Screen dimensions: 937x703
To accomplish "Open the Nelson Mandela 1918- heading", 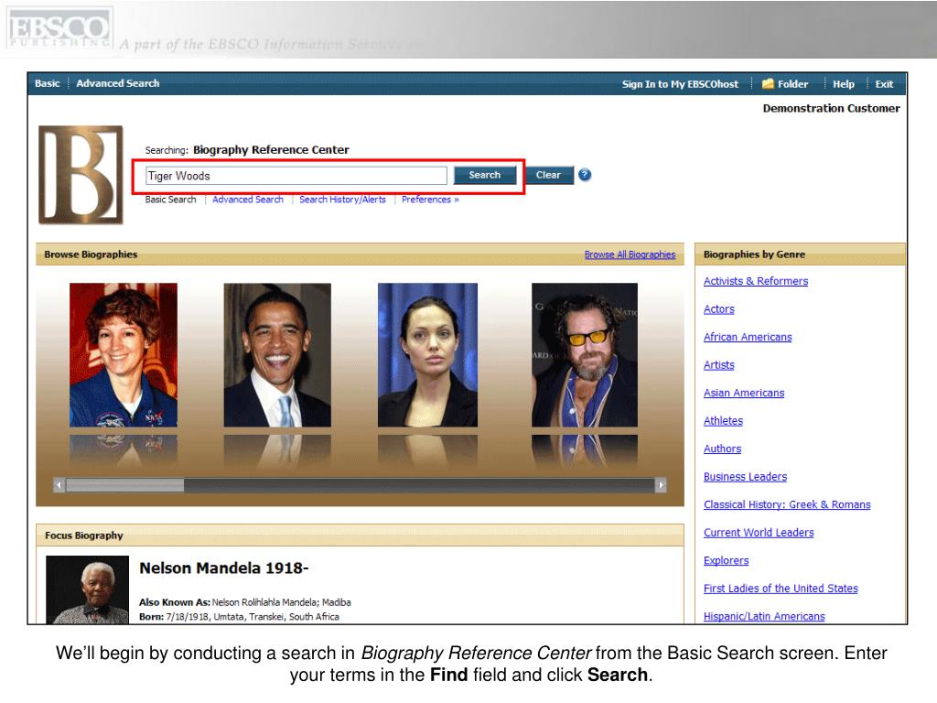I will pyautogui.click(x=223, y=568).
